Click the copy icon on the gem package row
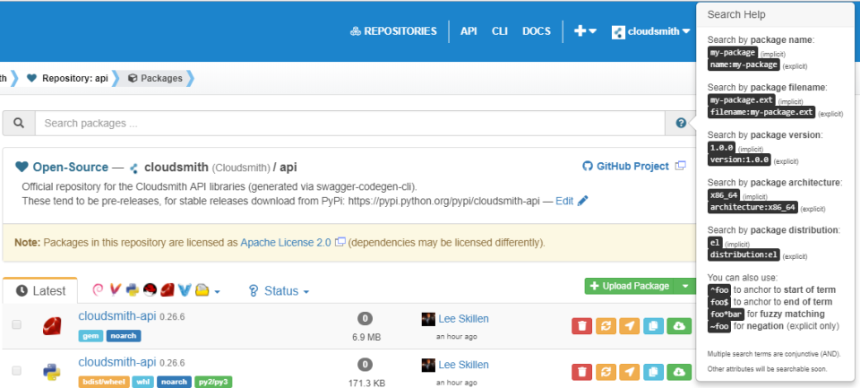The height and width of the screenshot is (388, 860). pos(655,324)
